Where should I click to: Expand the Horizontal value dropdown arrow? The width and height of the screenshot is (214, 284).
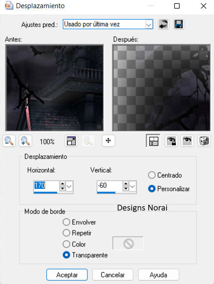coord(69,186)
